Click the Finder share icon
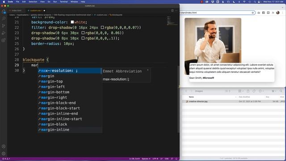The width and height of the screenshot is (286, 161). click(248, 91)
